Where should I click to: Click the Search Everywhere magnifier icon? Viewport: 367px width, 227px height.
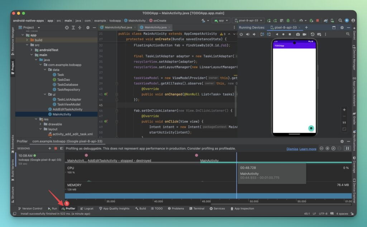340,20
